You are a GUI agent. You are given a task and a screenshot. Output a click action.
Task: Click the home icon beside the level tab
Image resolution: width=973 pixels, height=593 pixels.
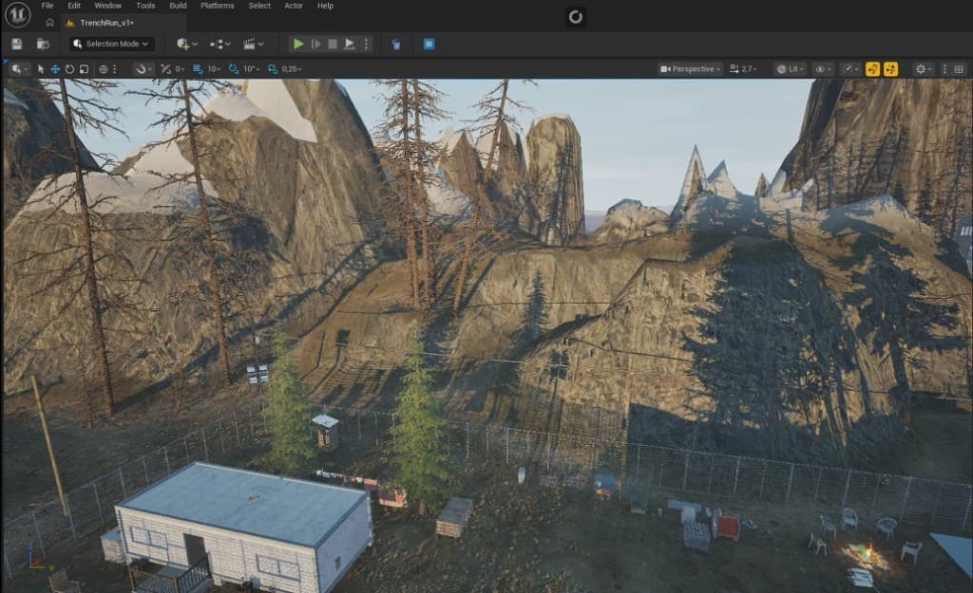coord(49,23)
